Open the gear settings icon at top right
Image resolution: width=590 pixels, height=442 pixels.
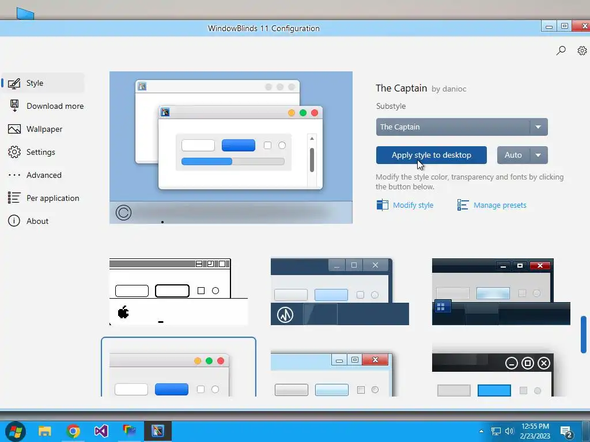pyautogui.click(x=582, y=51)
